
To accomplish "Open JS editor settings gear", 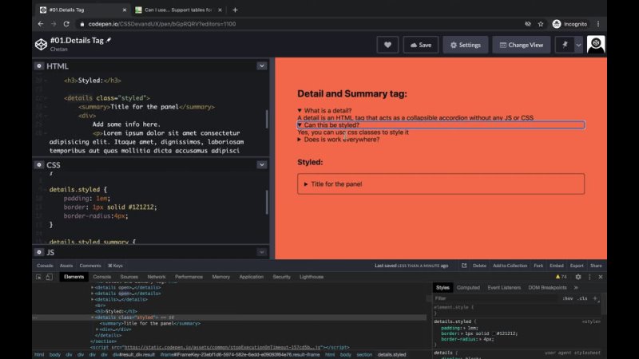I will point(38,252).
